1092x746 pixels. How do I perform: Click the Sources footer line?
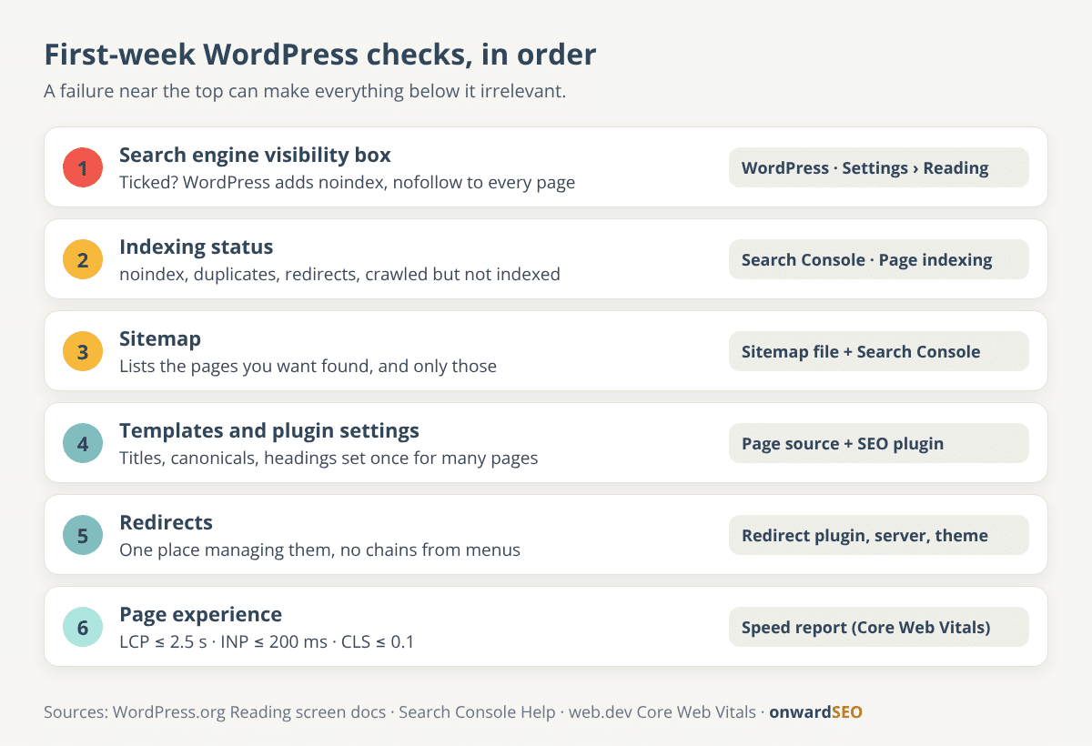[453, 712]
